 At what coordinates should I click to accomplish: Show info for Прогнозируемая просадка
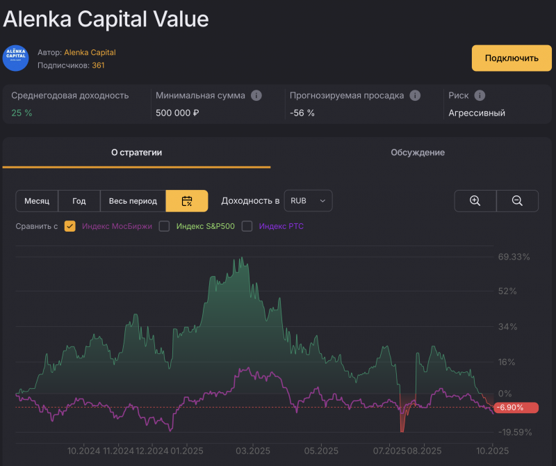pyautogui.click(x=415, y=95)
